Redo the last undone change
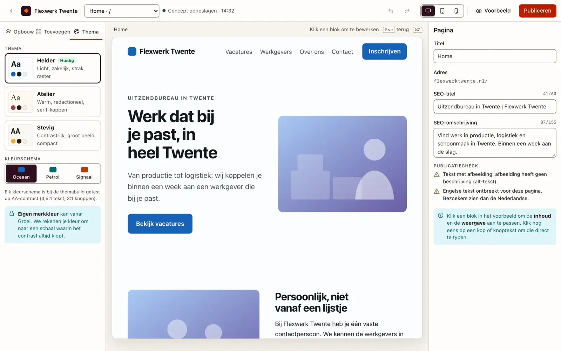This screenshot has height=351, width=561. (407, 11)
